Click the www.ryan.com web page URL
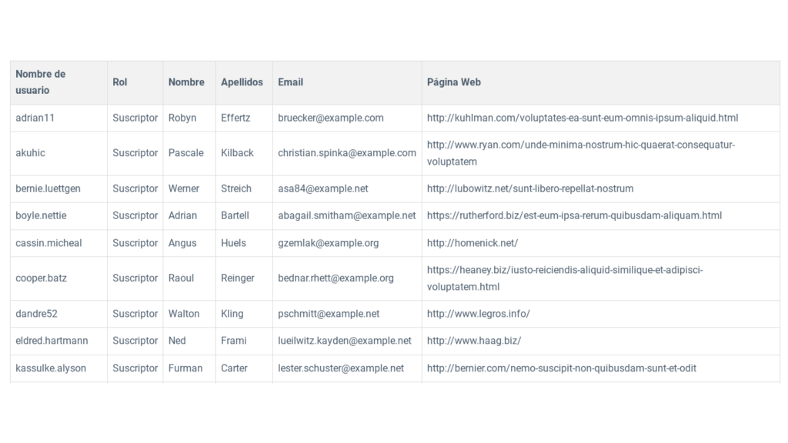This screenshot has height=443, width=788. [x=581, y=153]
